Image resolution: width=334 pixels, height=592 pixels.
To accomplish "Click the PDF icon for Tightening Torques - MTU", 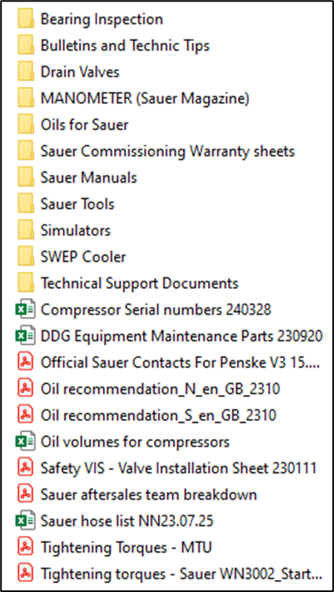I will point(26,548).
